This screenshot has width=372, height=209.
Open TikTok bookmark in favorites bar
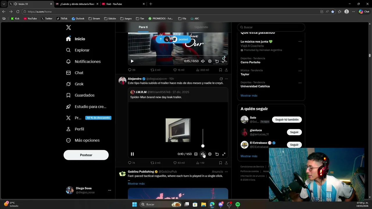tap(62, 19)
